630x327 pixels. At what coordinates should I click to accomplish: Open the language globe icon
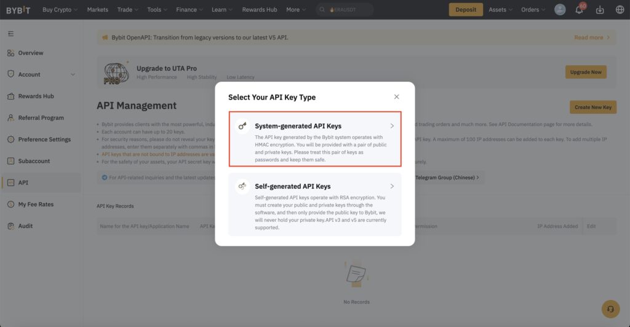(620, 10)
